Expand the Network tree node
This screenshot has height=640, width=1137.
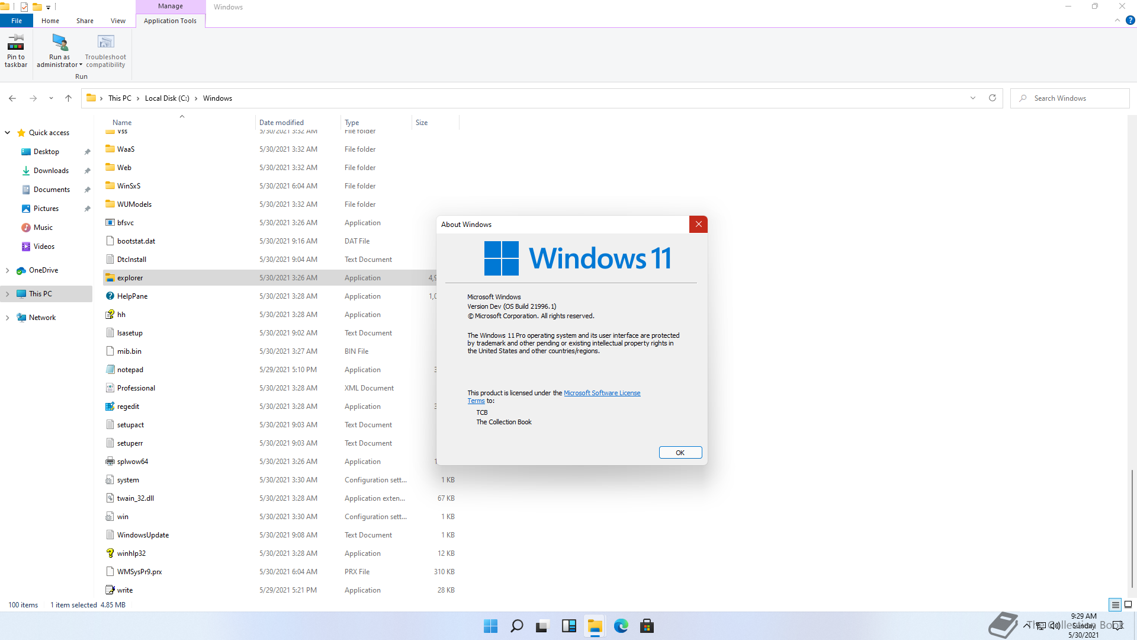point(8,318)
